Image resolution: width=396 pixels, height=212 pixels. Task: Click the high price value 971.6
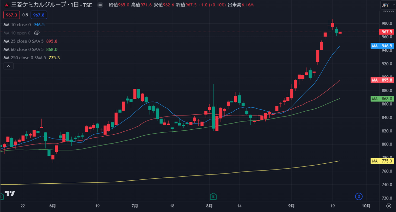[146, 5]
